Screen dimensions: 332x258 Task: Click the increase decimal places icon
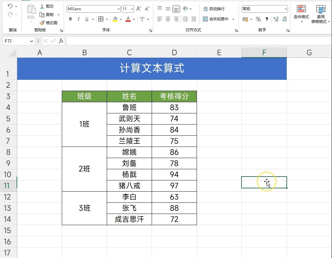276,19
